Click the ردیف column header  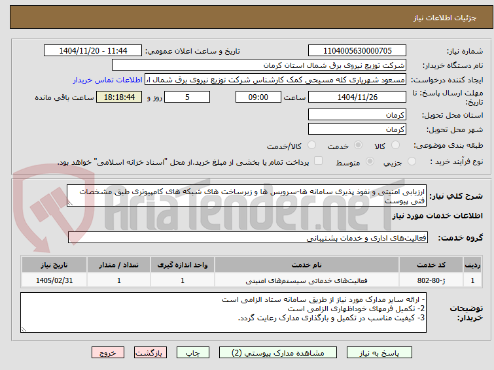tap(472, 265)
